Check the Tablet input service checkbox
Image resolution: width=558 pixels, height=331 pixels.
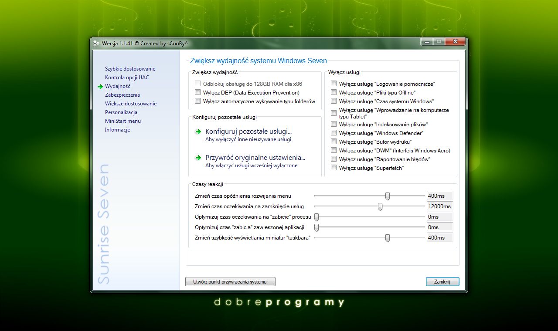click(333, 113)
